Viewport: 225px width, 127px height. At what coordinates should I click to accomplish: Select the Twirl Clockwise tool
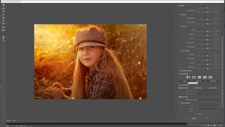pyautogui.click(x=3, y=15)
